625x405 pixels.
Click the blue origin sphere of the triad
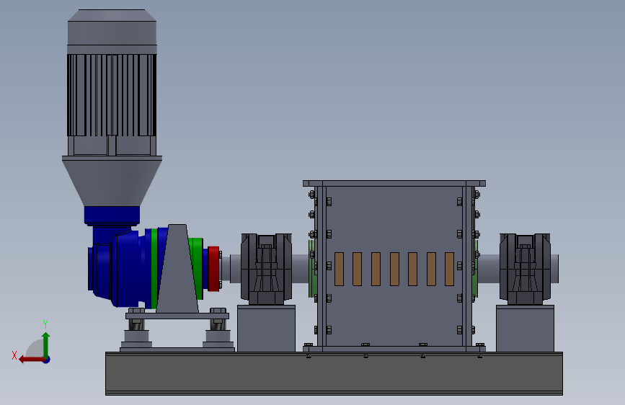[47, 360]
